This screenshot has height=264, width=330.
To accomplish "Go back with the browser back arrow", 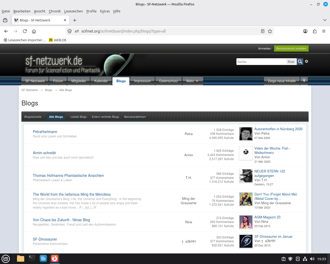I will pyautogui.click(x=6, y=31).
